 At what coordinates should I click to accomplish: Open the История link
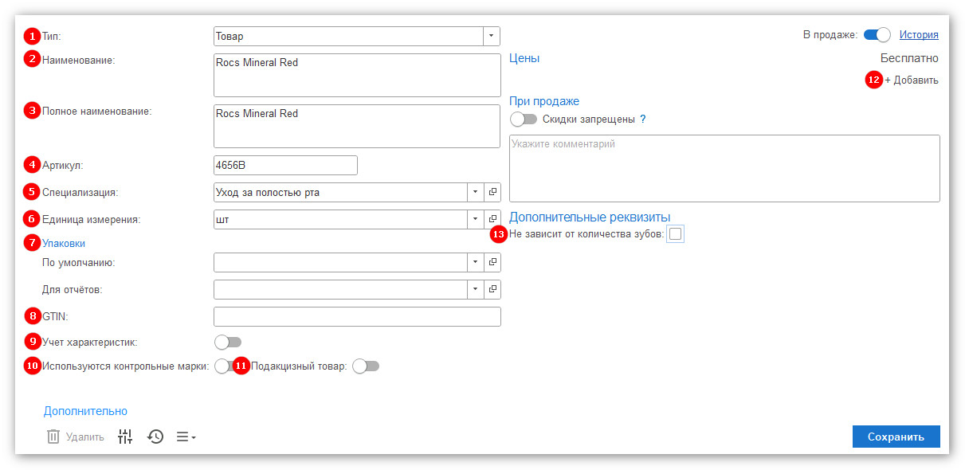[919, 34]
